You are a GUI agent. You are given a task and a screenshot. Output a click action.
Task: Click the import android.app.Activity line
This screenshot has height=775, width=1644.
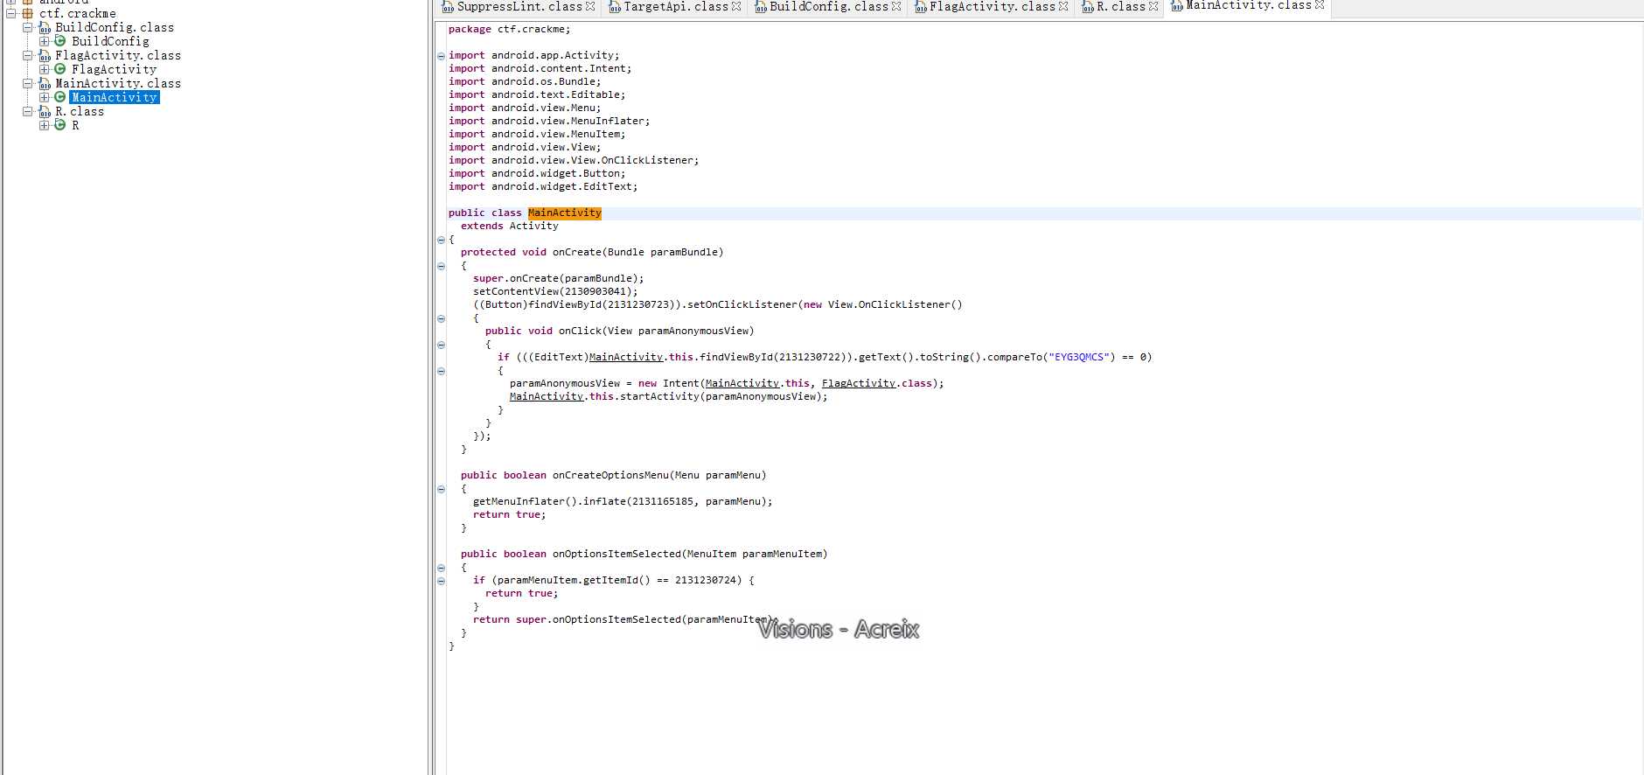coord(534,55)
